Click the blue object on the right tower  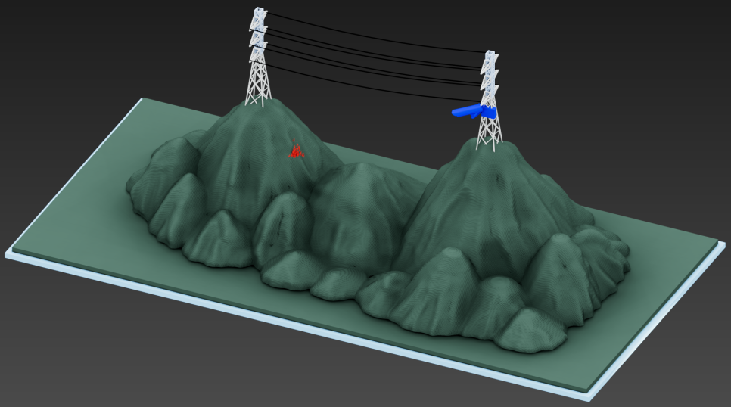coord(471,113)
